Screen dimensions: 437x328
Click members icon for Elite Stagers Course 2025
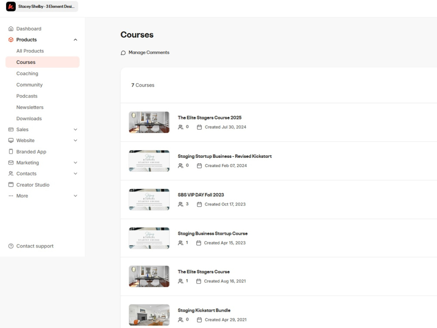(180, 127)
